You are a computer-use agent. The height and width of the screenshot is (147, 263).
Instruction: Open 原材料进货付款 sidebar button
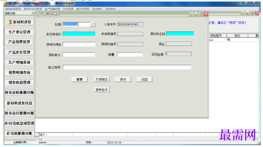pyautogui.click(x=19, y=103)
